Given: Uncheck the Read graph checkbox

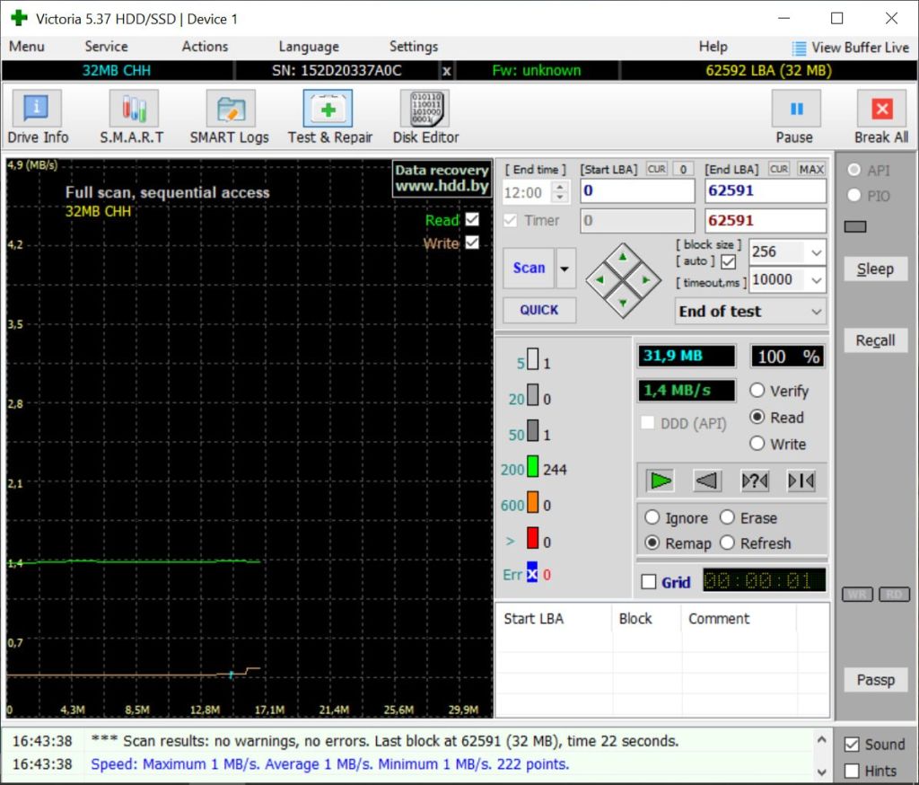Looking at the screenshot, I should [472, 219].
